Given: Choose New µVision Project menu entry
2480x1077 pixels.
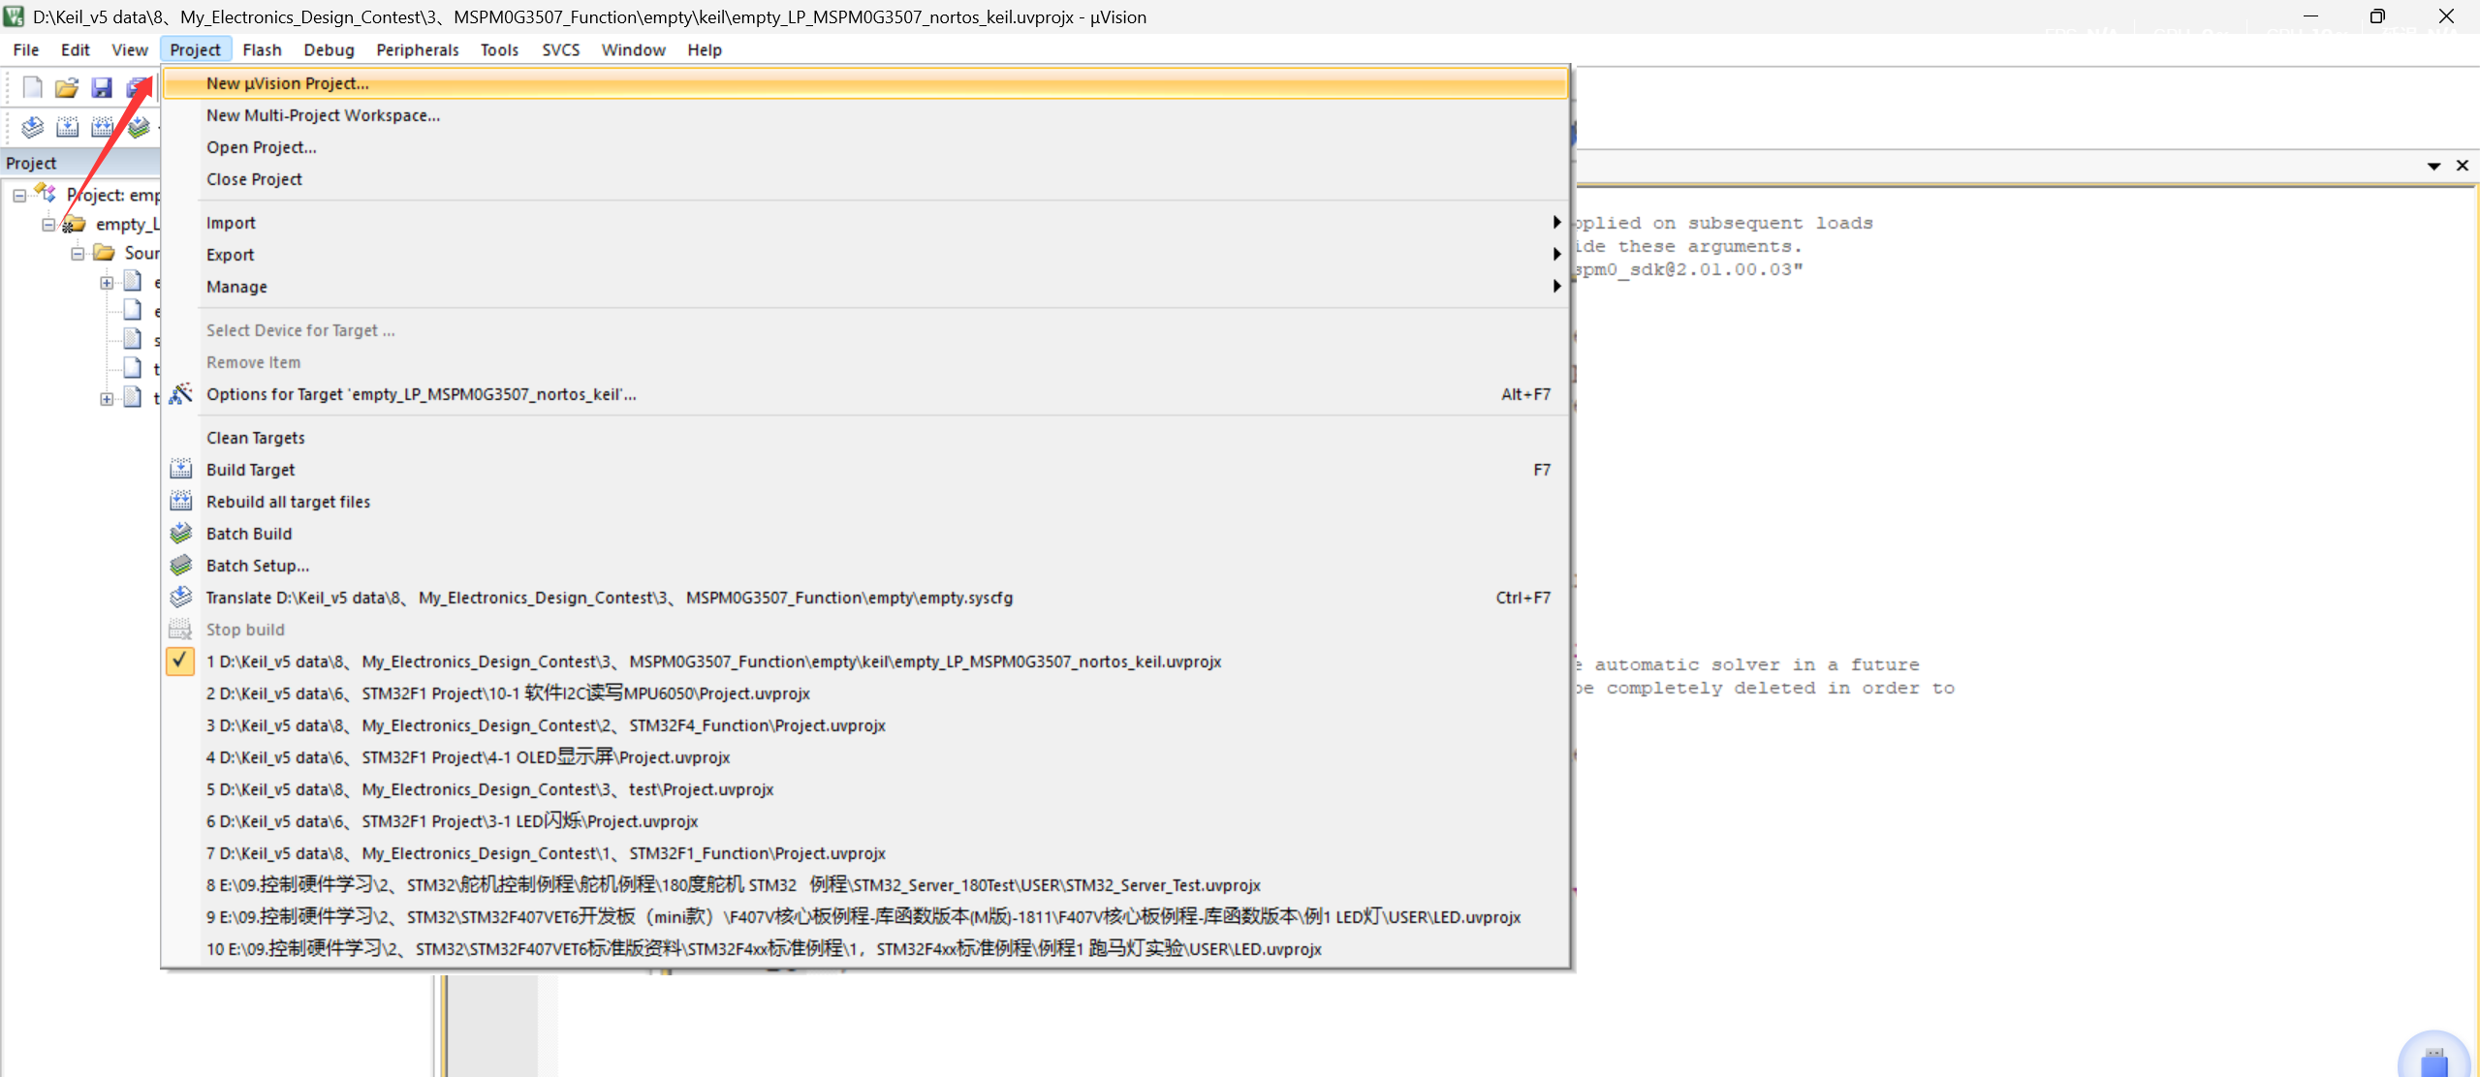Looking at the screenshot, I should (287, 83).
